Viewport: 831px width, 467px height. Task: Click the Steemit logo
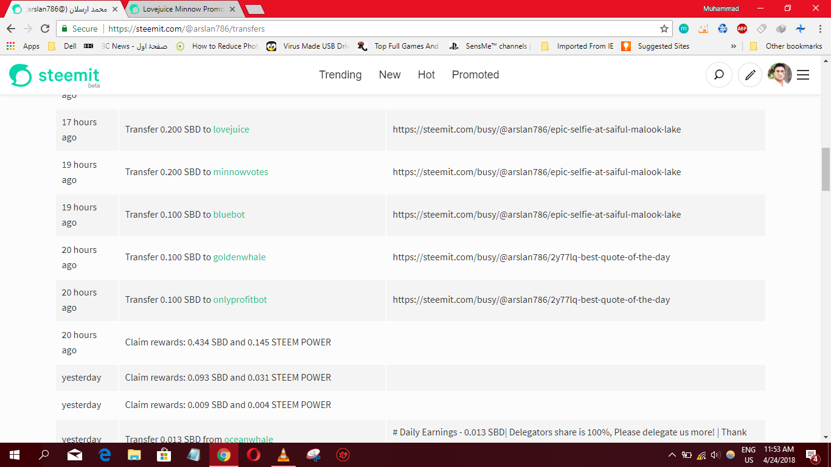[55, 75]
